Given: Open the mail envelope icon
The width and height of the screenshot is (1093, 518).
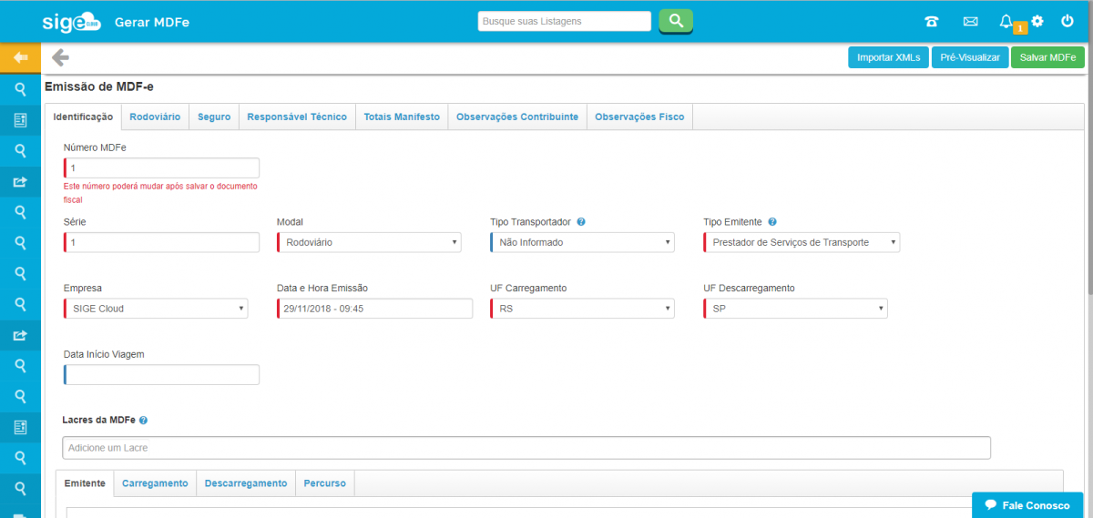Looking at the screenshot, I should tap(970, 22).
